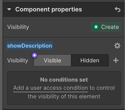Collapse the Component properties section triangle

point(9,9)
